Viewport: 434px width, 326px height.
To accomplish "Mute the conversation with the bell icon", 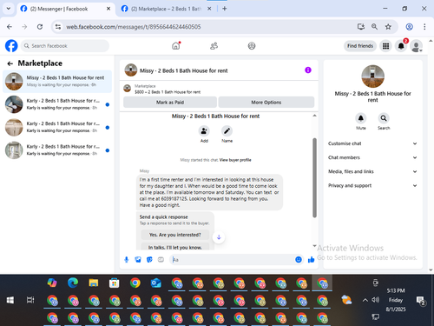I will tap(361, 118).
